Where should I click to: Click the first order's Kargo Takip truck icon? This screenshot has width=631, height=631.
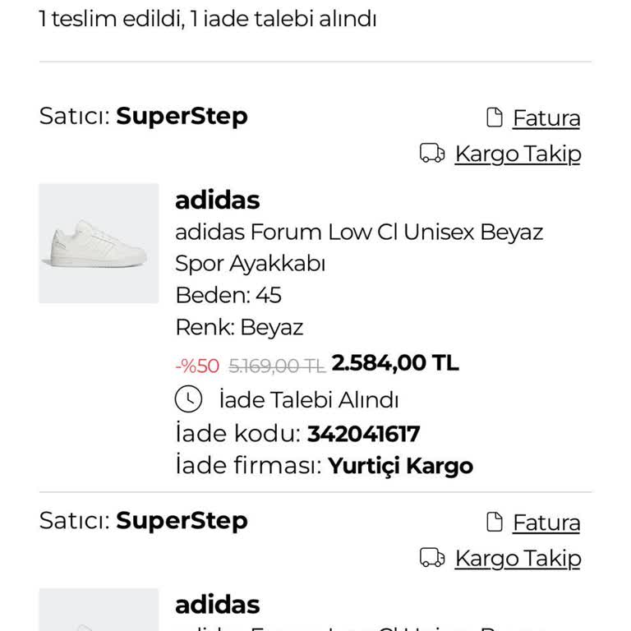432,154
